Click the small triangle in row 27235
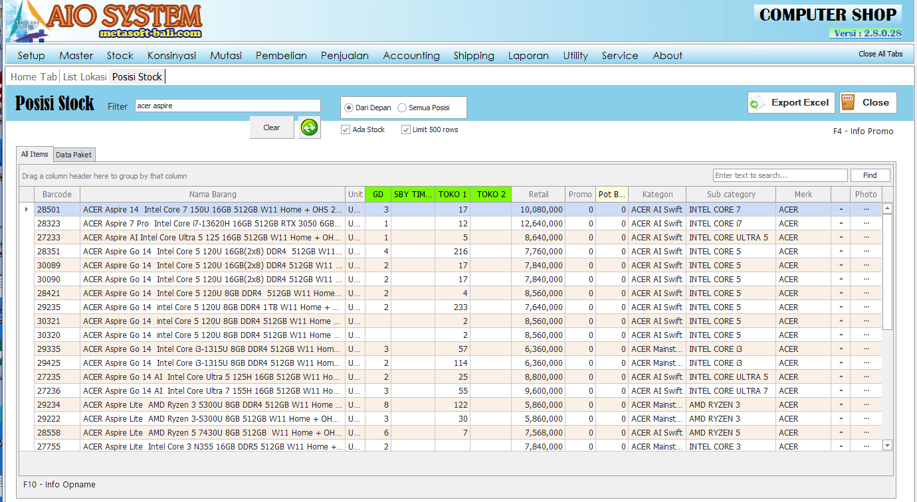917x502 pixels. pos(841,376)
